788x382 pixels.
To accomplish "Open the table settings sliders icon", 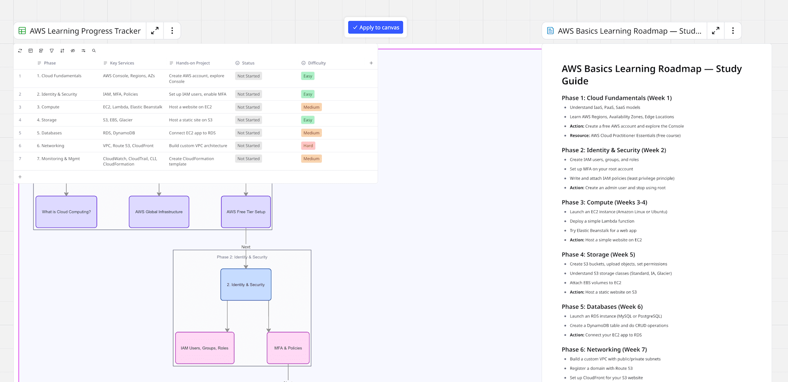I will click(84, 51).
